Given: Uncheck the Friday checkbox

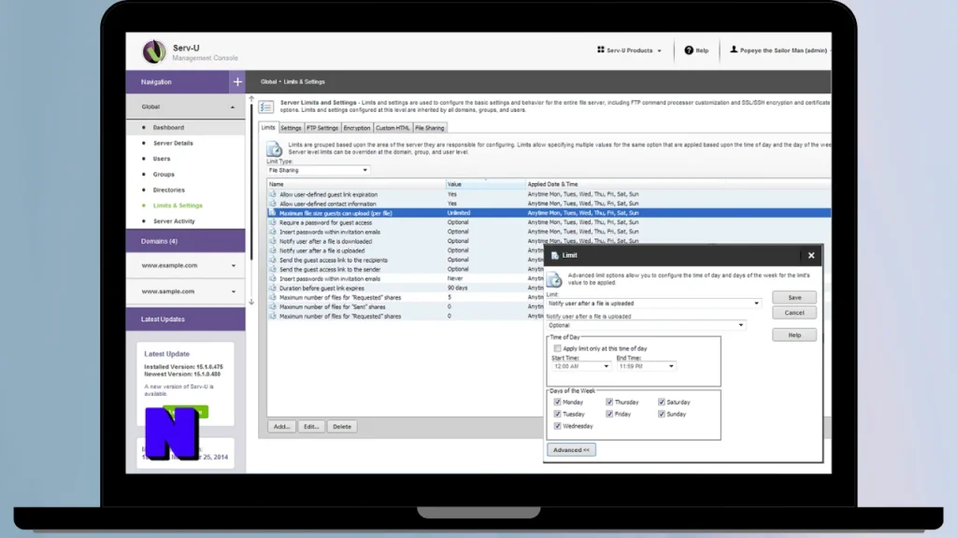Looking at the screenshot, I should (609, 414).
